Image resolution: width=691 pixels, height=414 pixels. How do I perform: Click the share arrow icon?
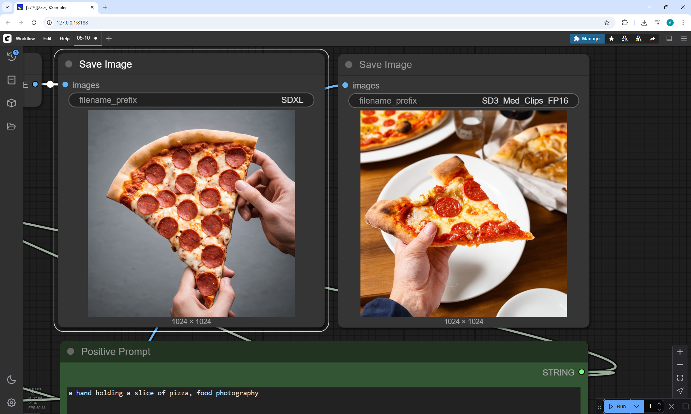click(652, 38)
